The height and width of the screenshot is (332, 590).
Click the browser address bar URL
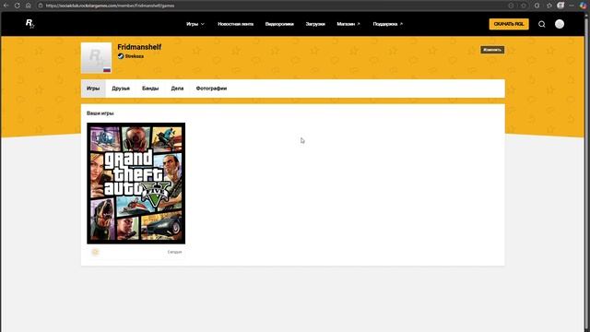tap(110, 6)
